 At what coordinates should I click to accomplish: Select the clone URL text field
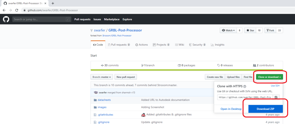[245, 97]
